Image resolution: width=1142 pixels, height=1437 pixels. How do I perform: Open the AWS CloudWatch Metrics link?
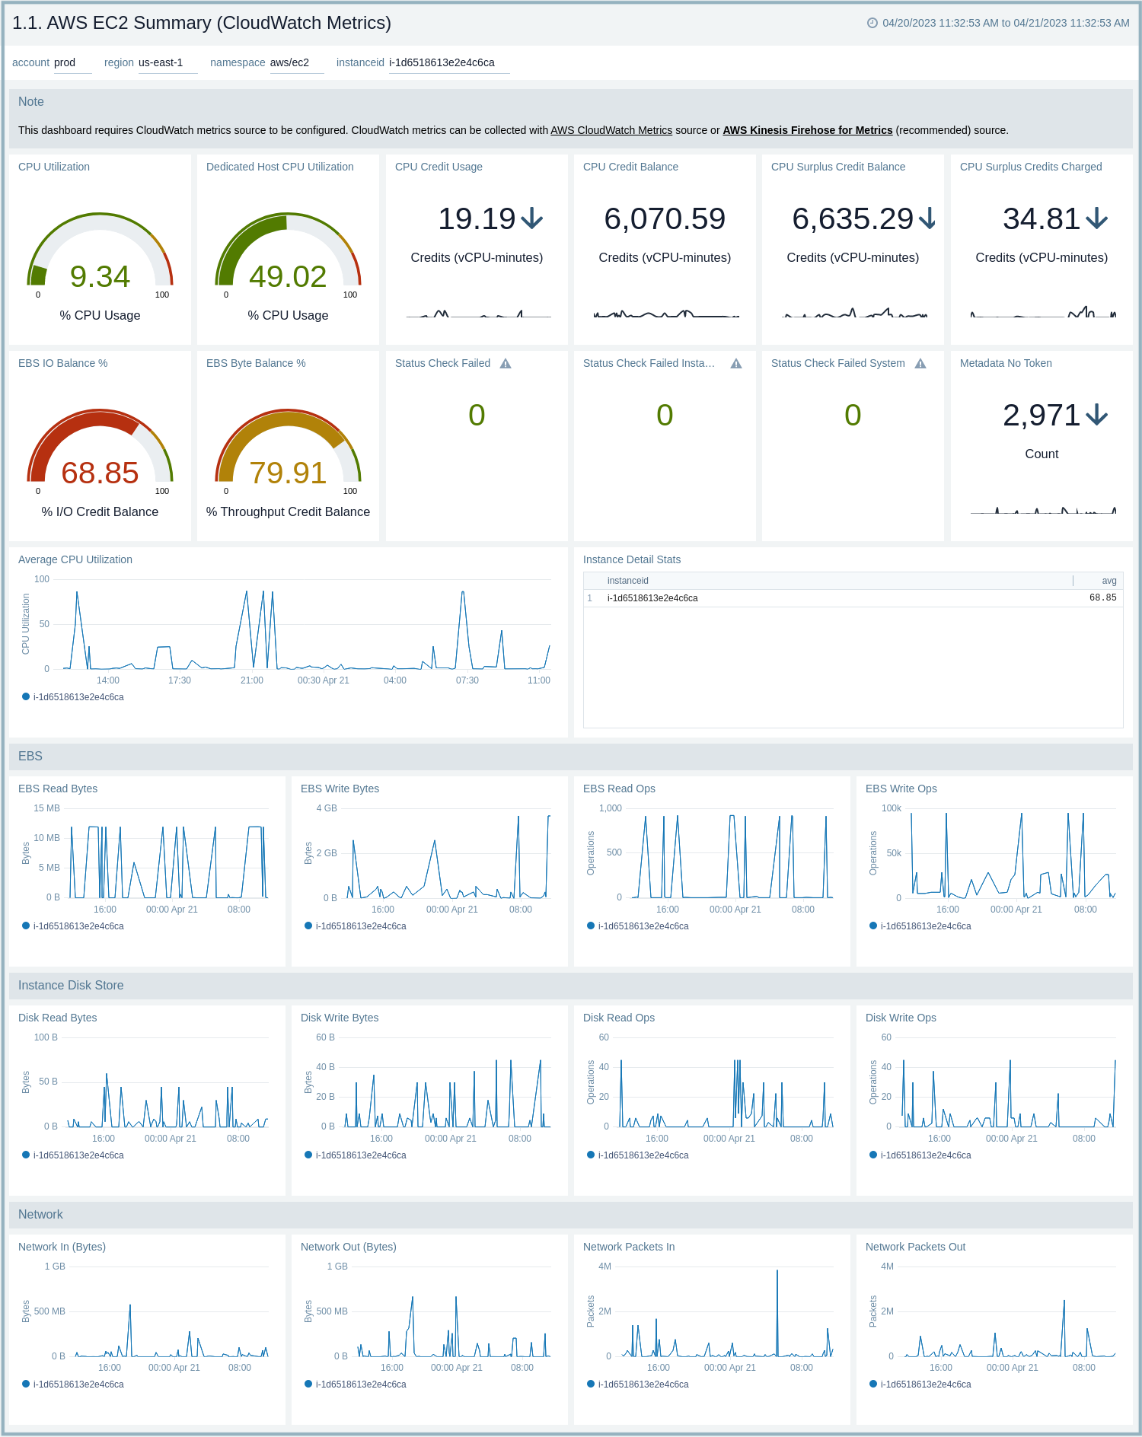611,130
